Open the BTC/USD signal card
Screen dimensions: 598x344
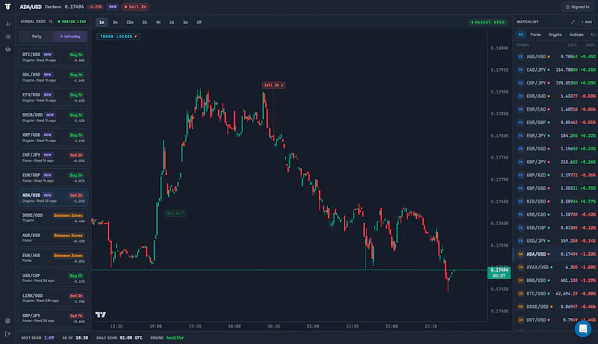click(x=53, y=57)
